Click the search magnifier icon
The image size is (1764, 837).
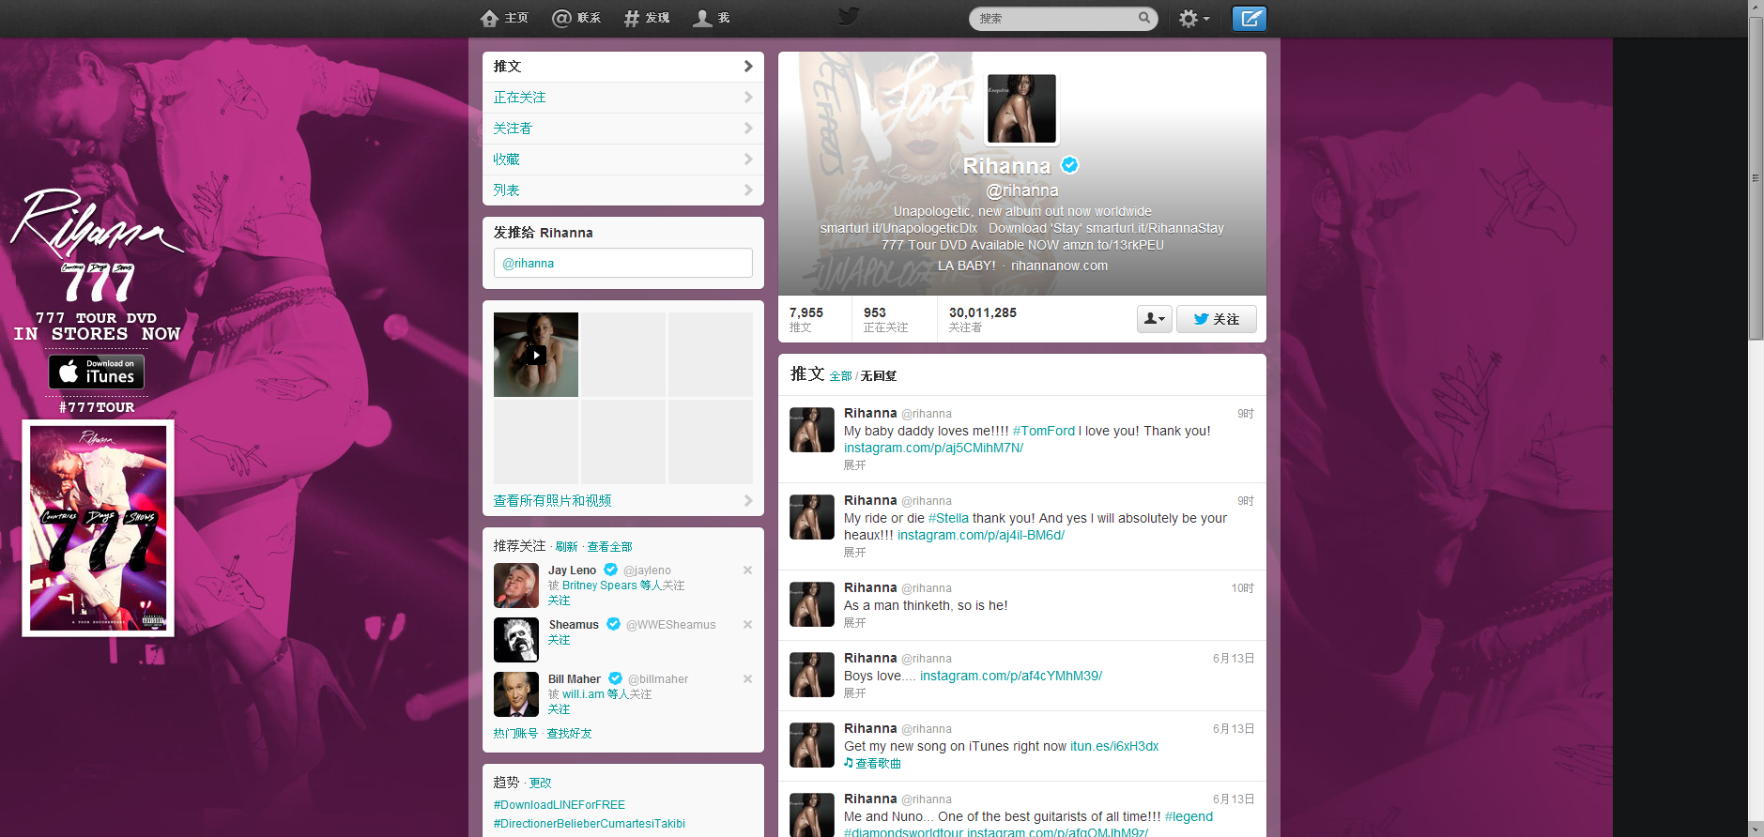(x=1144, y=18)
